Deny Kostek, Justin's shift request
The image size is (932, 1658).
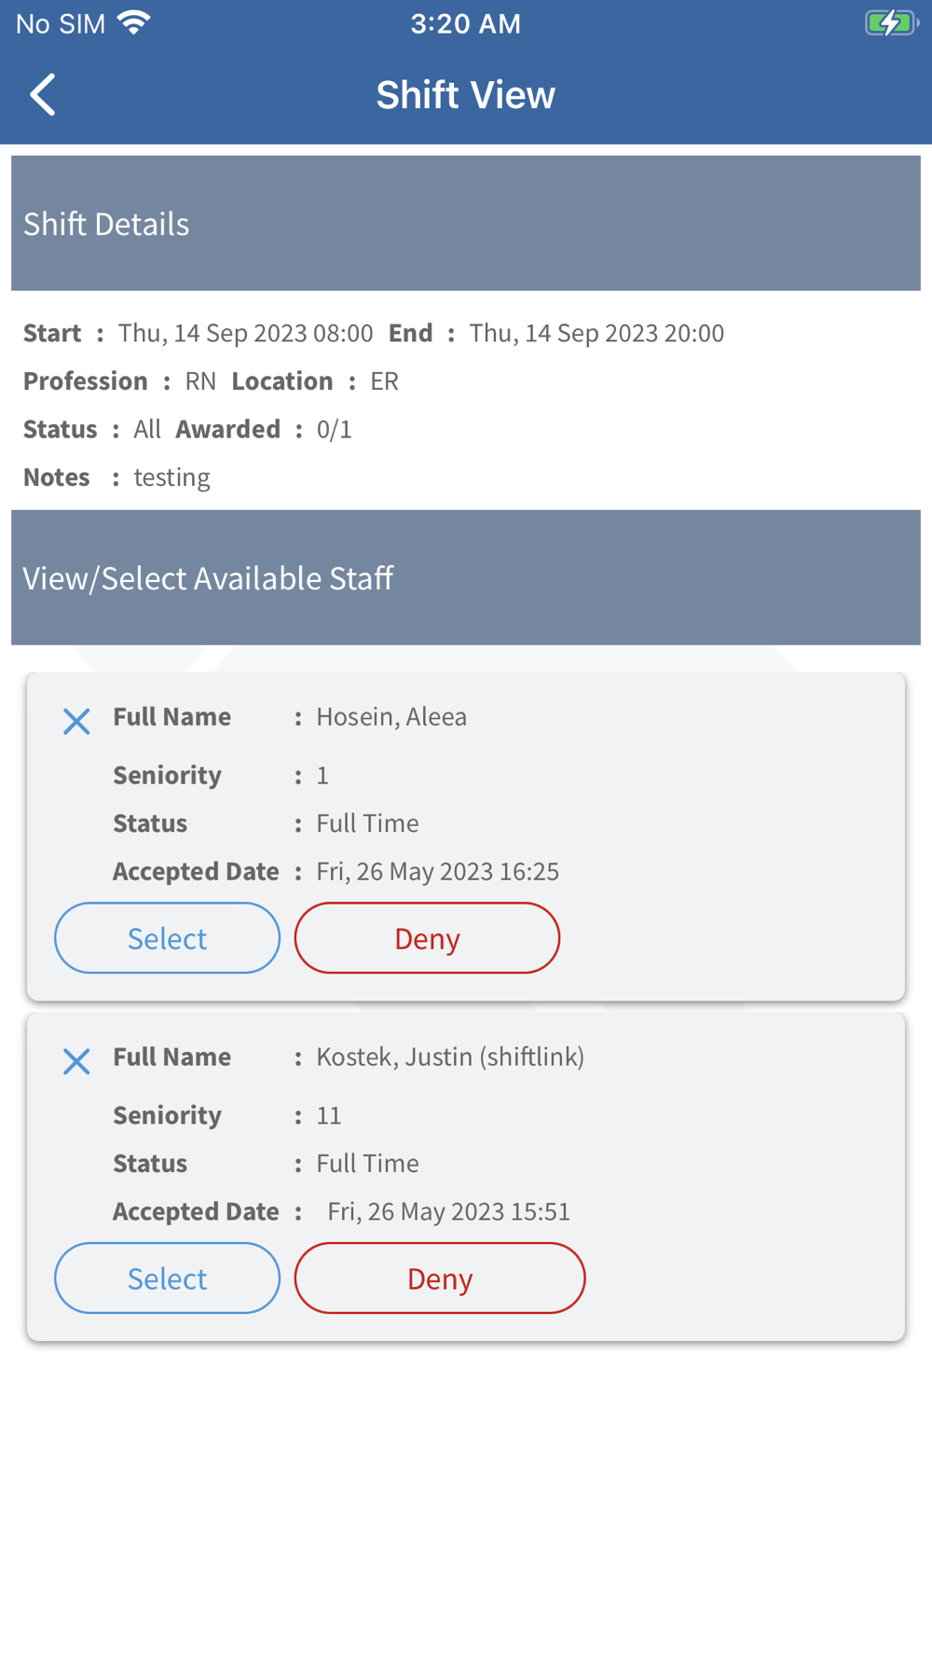click(x=440, y=1278)
